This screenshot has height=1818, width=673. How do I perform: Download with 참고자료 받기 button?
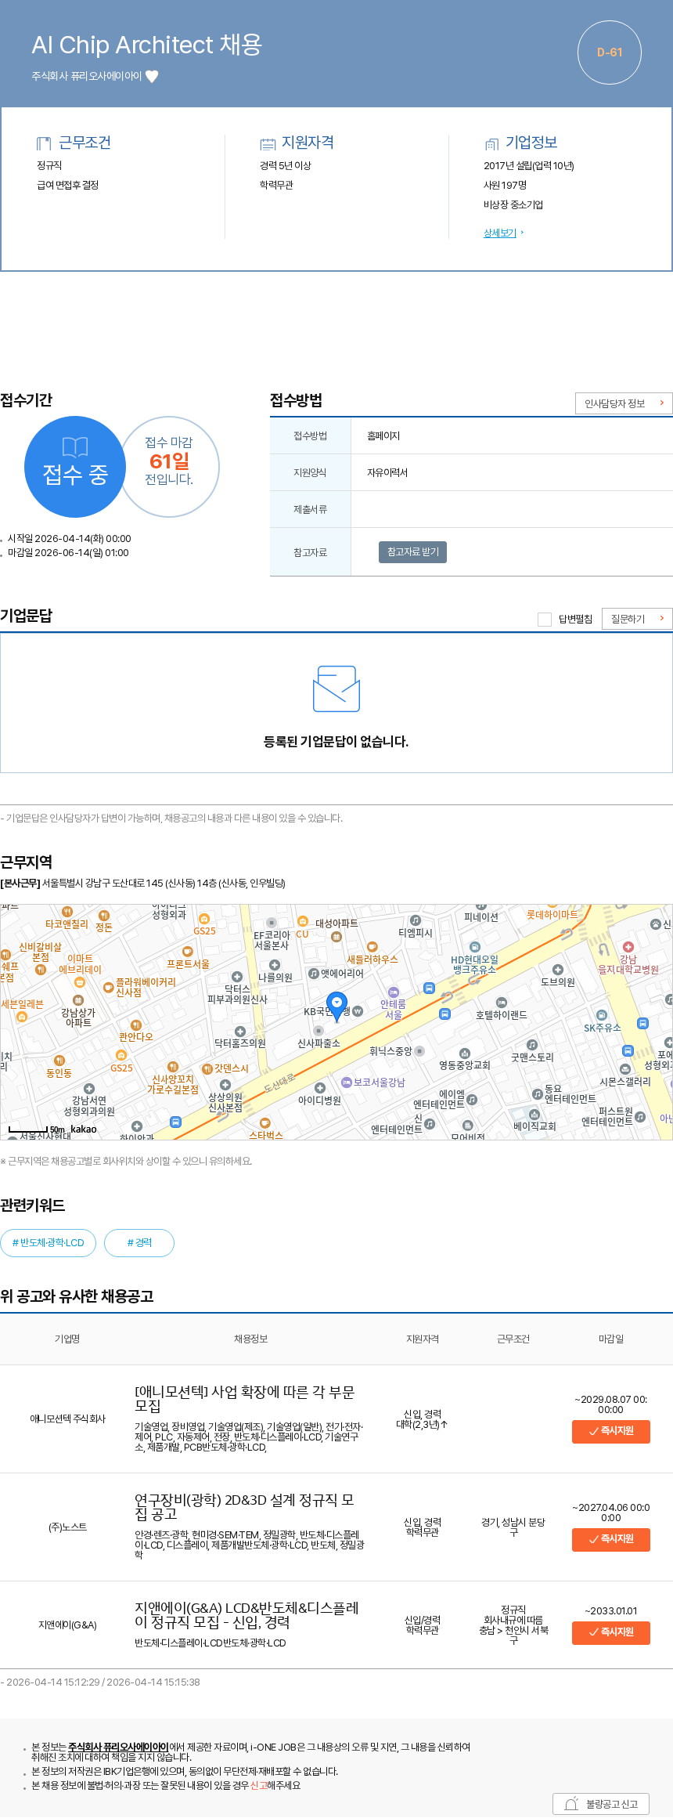(412, 552)
